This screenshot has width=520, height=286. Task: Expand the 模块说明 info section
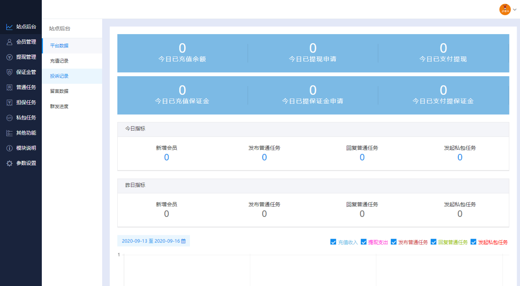coord(9,148)
